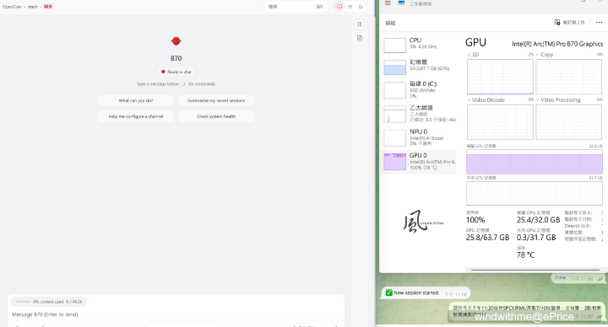Screen dimensions: 608x327
Task: Click the green checkmark in Telegram message
Action: [x=389, y=293]
